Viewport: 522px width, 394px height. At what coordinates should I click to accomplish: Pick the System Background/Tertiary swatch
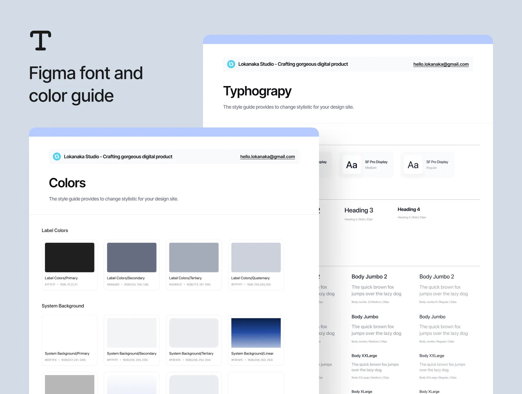(x=194, y=333)
